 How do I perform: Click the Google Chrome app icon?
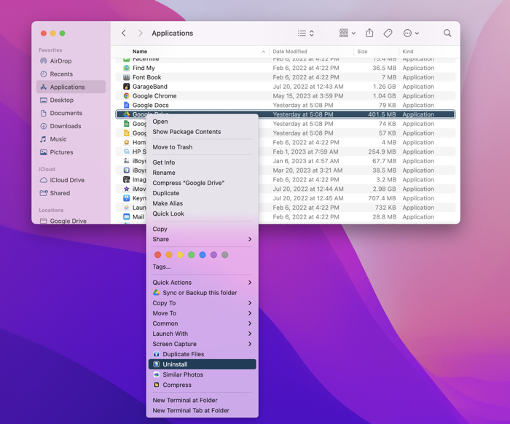coord(127,96)
